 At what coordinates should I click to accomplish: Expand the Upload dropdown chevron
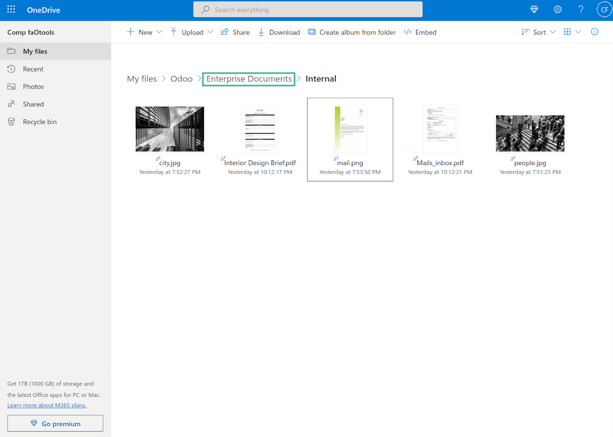pos(210,32)
